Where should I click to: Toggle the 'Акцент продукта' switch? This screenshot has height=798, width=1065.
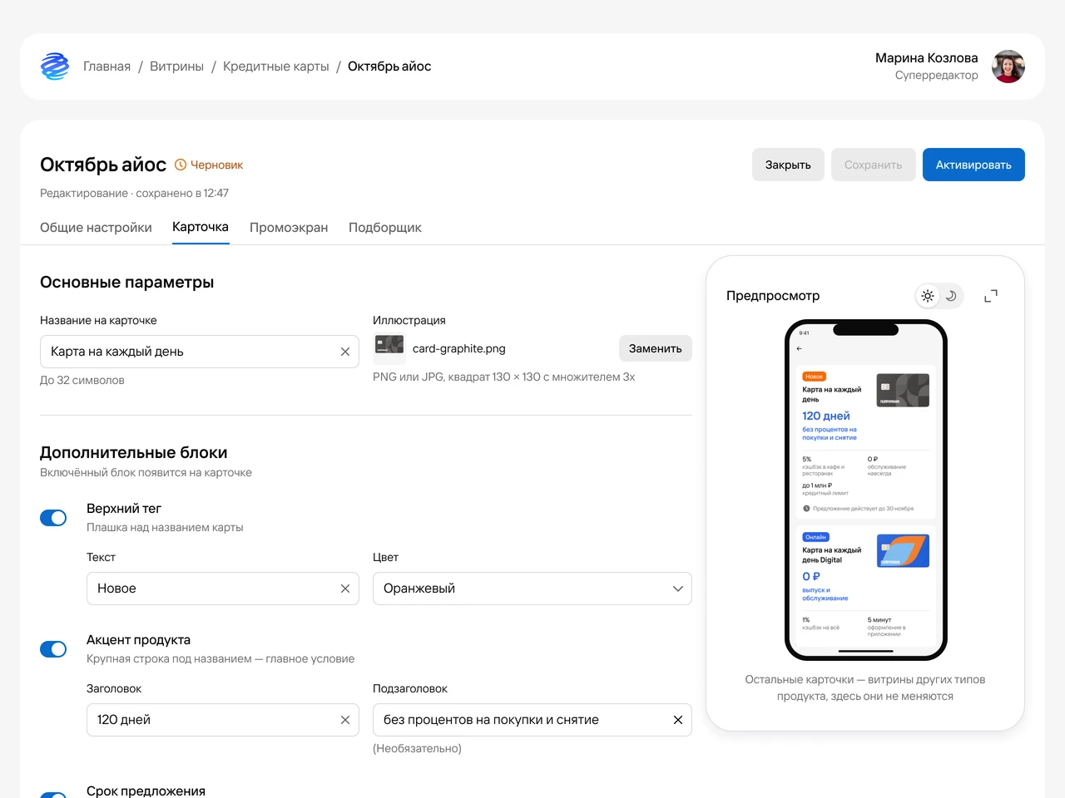[53, 649]
